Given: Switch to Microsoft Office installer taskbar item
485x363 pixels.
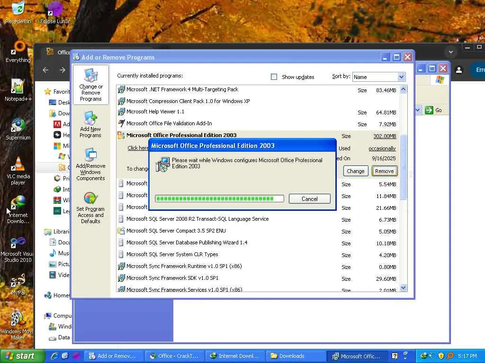Looking at the screenshot, I should point(357,356).
